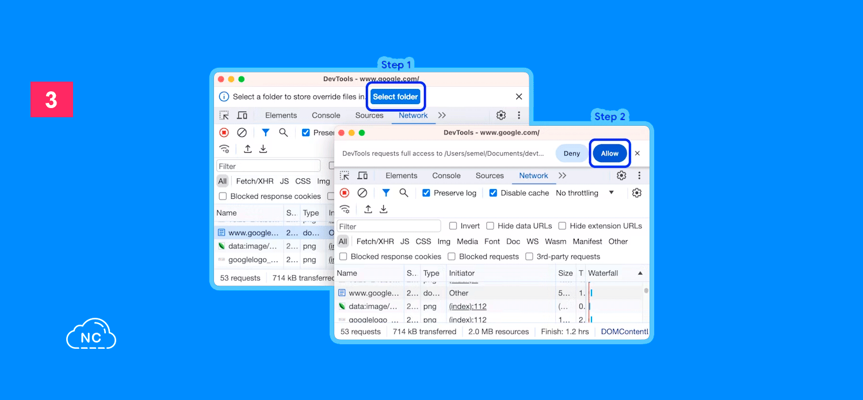Screen dimensions: 863x400
Task: Stop recording network log in Step 1 window
Action: coord(224,133)
